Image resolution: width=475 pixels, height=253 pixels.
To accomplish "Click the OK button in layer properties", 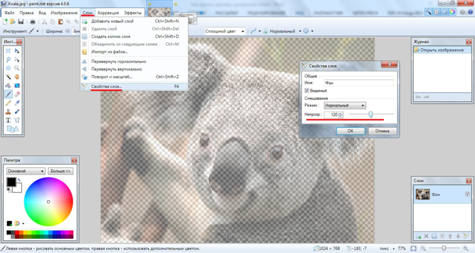I will [350, 131].
